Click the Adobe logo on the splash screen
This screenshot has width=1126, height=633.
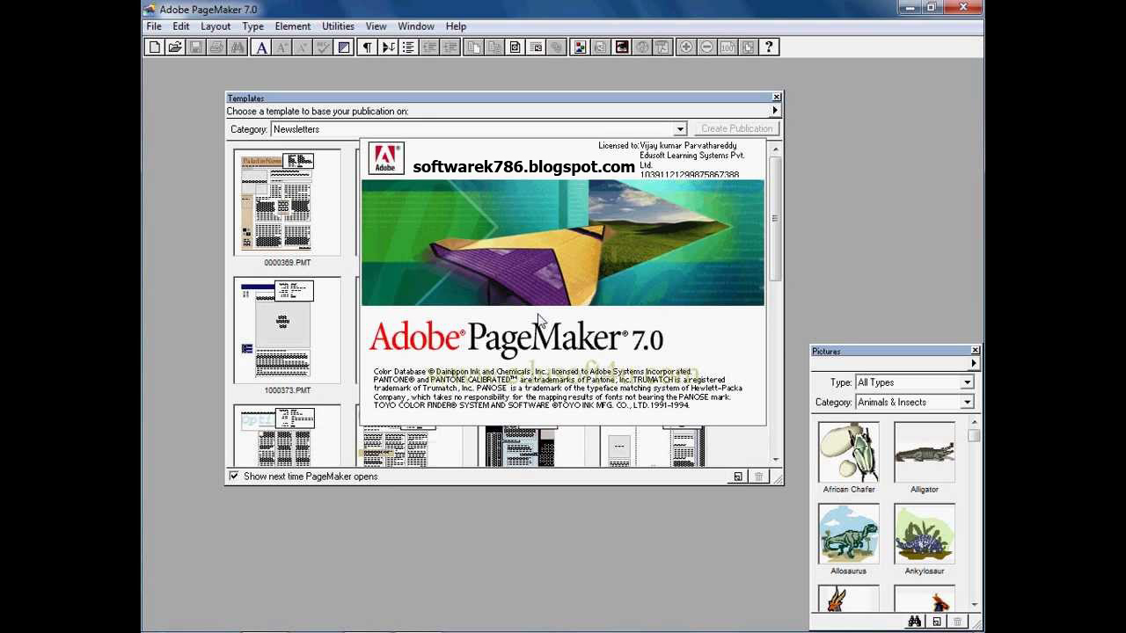pos(385,159)
